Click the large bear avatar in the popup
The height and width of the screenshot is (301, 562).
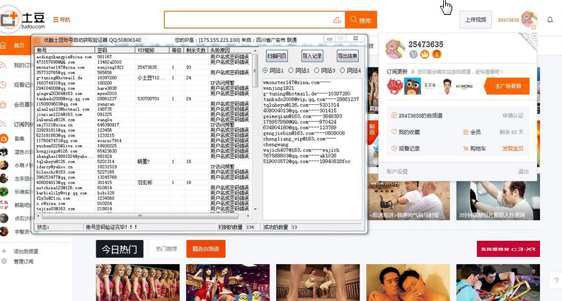click(395, 49)
